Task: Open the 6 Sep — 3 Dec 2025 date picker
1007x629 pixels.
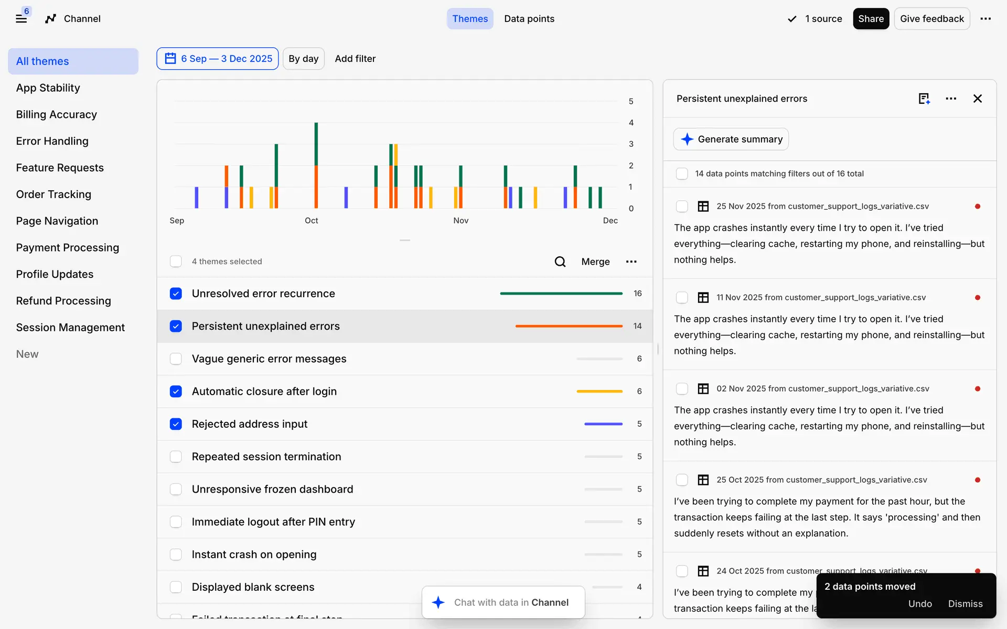Action: pos(218,59)
